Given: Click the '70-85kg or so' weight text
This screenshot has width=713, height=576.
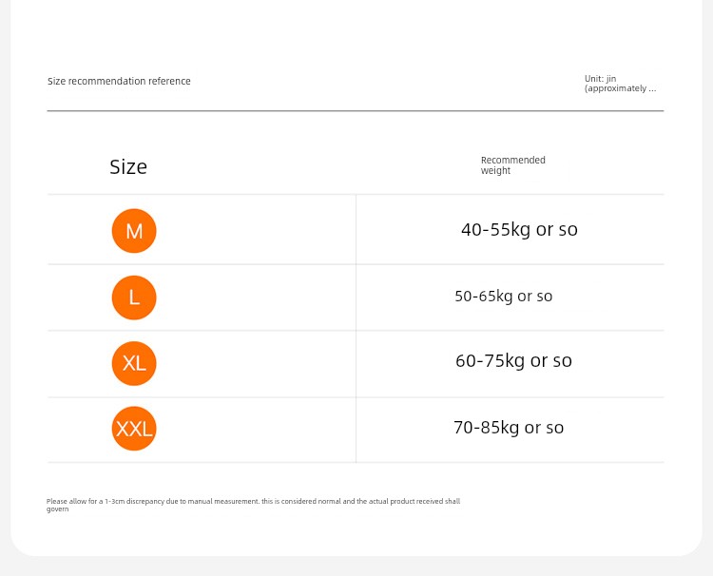Looking at the screenshot, I should [509, 428].
